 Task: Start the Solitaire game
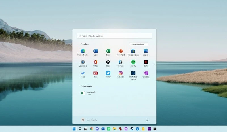point(121,63)
